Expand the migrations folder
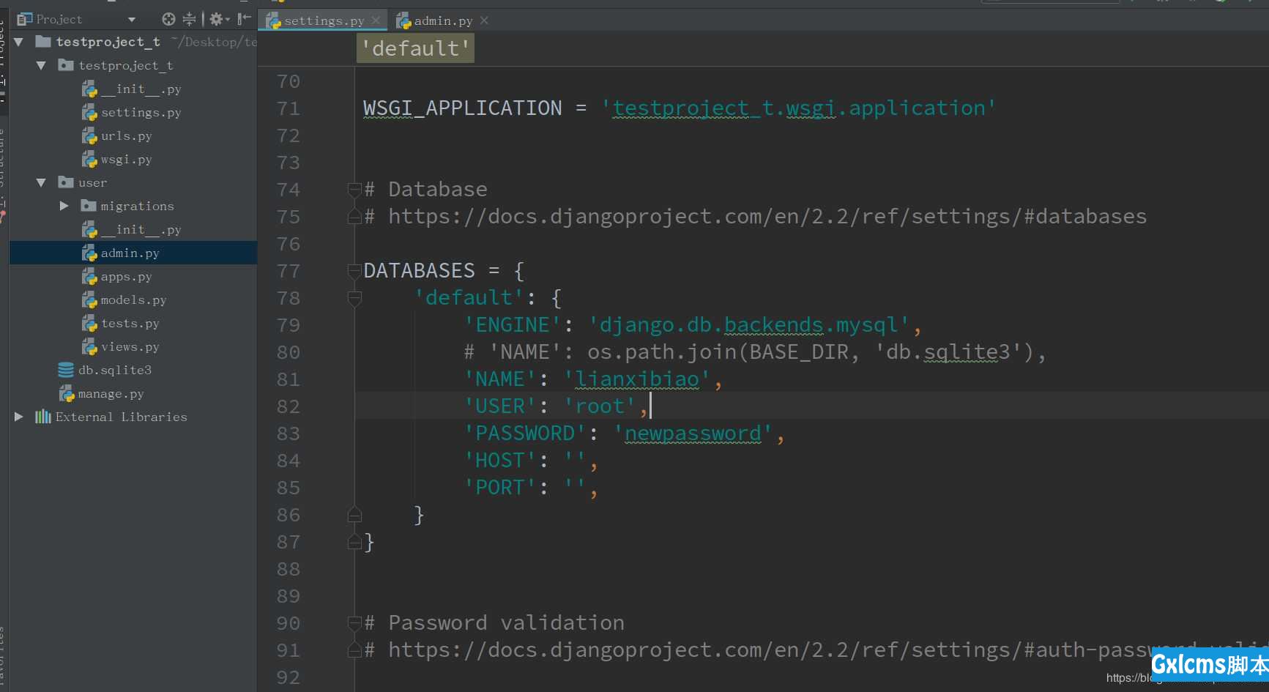Image resolution: width=1269 pixels, height=692 pixels. [64, 207]
